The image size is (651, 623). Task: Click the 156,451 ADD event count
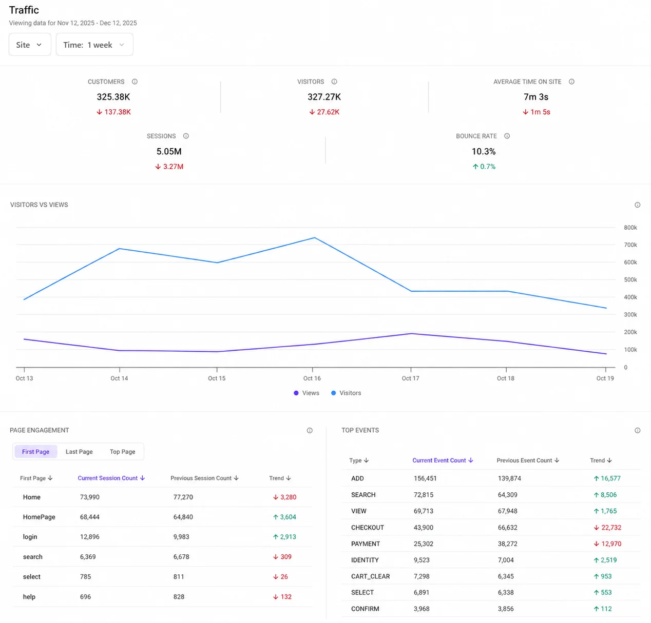(x=425, y=478)
